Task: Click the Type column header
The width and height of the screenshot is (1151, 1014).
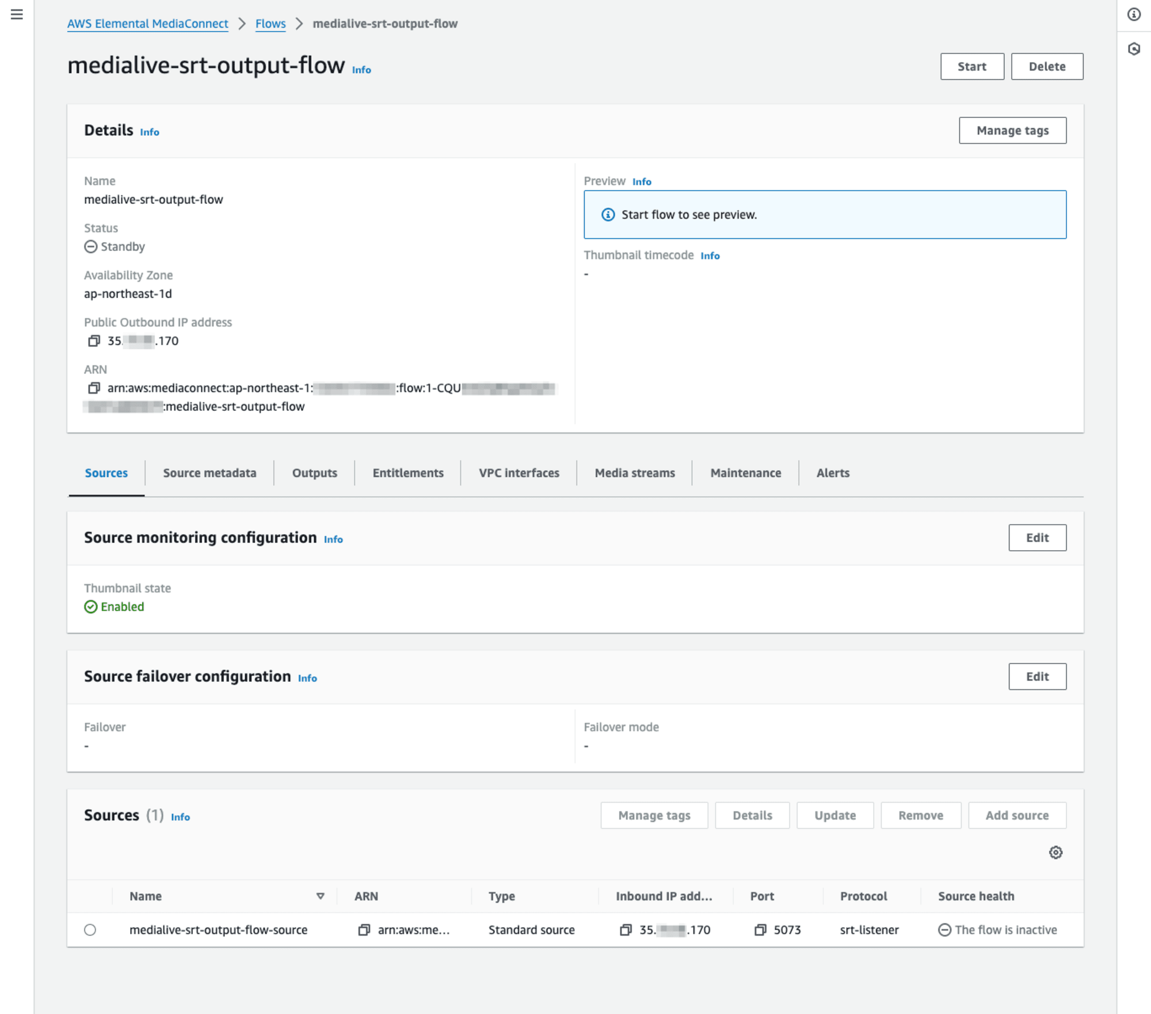Action: (x=501, y=896)
